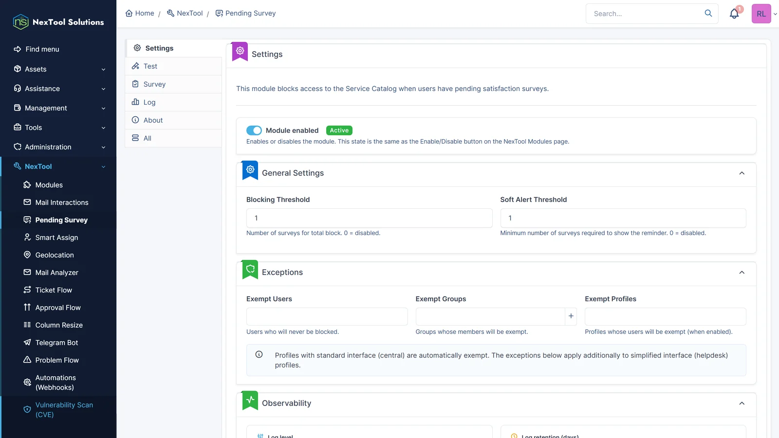Switch to the Survey tab
Image resolution: width=779 pixels, height=438 pixels.
(173, 84)
